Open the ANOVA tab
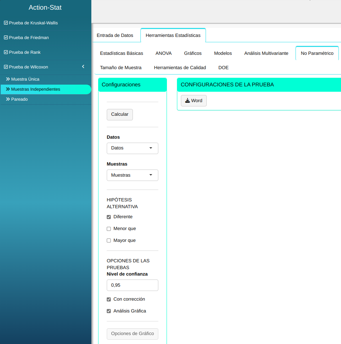This screenshot has height=344, width=341. (x=163, y=53)
